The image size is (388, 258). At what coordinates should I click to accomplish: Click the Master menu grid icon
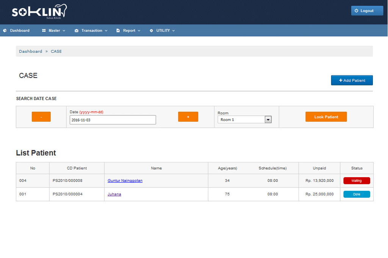pyautogui.click(x=44, y=31)
